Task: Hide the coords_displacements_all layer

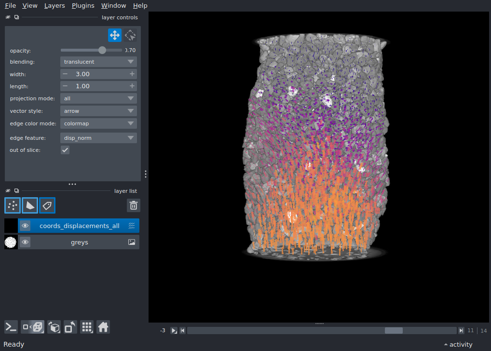Action: pyautogui.click(x=25, y=226)
